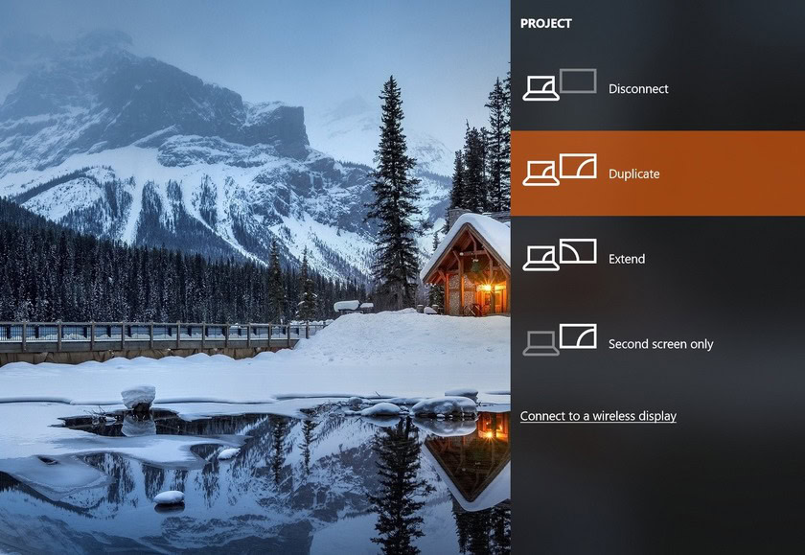Click the Duplicate screens icon
The width and height of the screenshot is (805, 555).
[x=560, y=170]
